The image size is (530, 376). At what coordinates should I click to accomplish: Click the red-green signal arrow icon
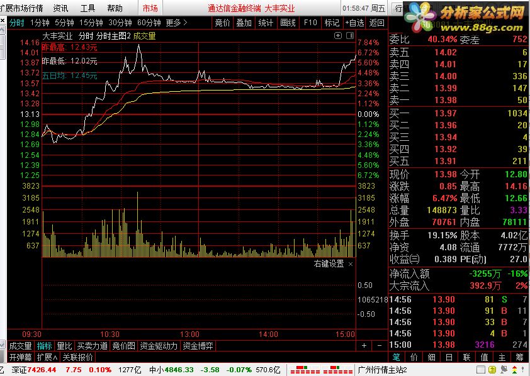(515, 370)
